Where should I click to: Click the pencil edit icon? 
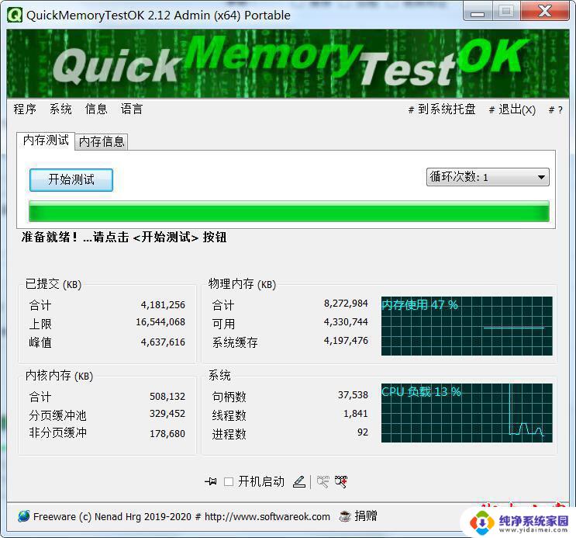point(299,481)
